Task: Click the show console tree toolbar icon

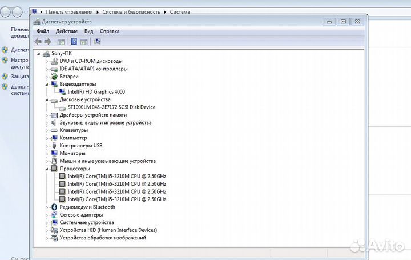Action: pos(61,42)
